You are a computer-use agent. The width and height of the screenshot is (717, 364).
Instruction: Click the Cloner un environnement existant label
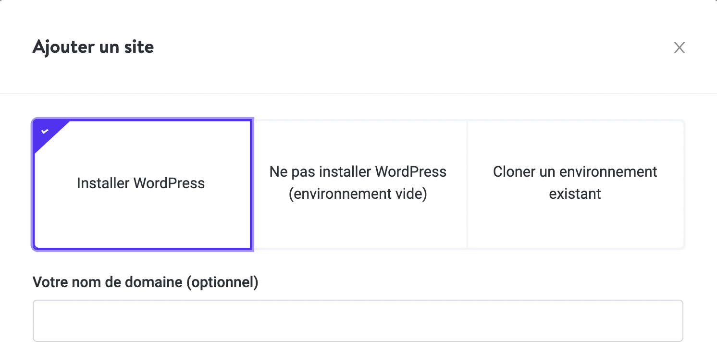(575, 183)
